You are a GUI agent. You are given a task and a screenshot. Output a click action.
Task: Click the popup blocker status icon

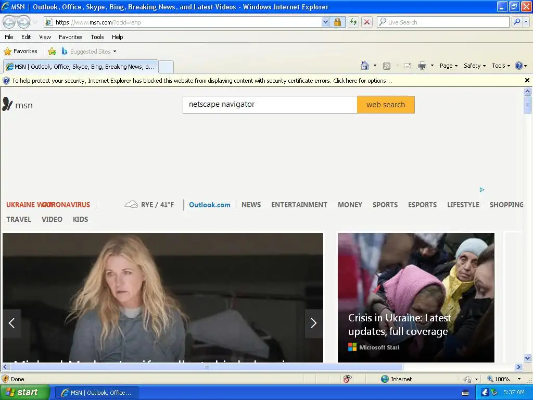point(347,379)
